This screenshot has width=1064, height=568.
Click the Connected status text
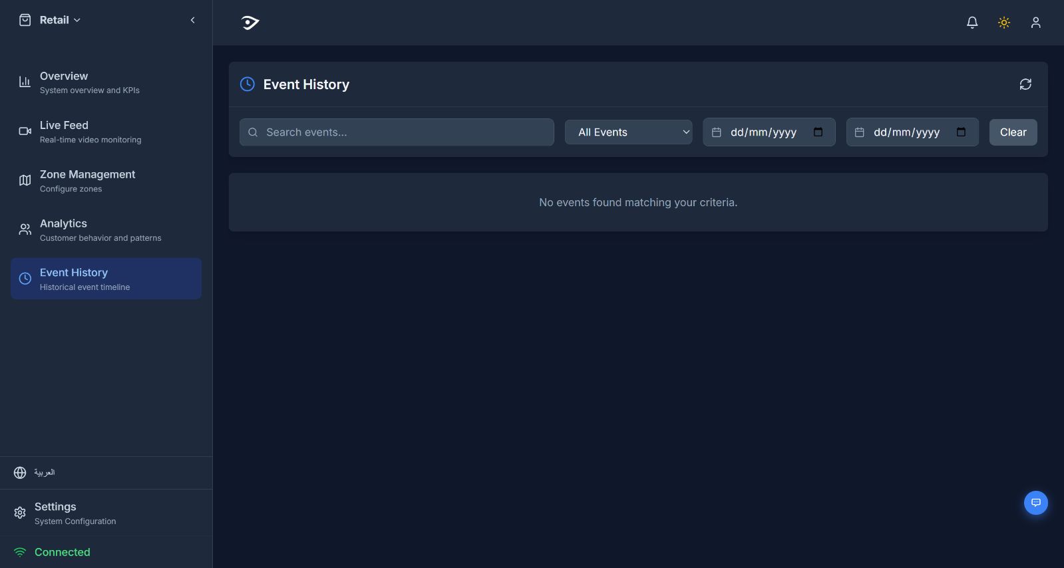click(63, 552)
